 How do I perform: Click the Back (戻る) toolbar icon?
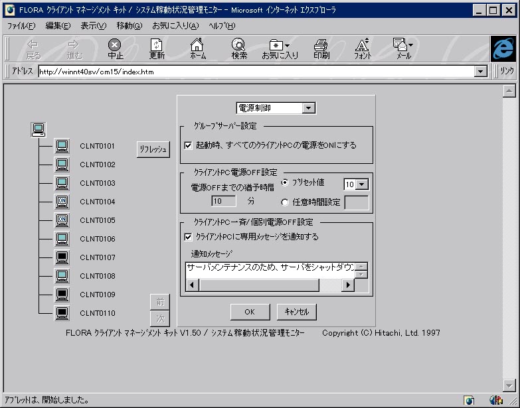pos(33,49)
